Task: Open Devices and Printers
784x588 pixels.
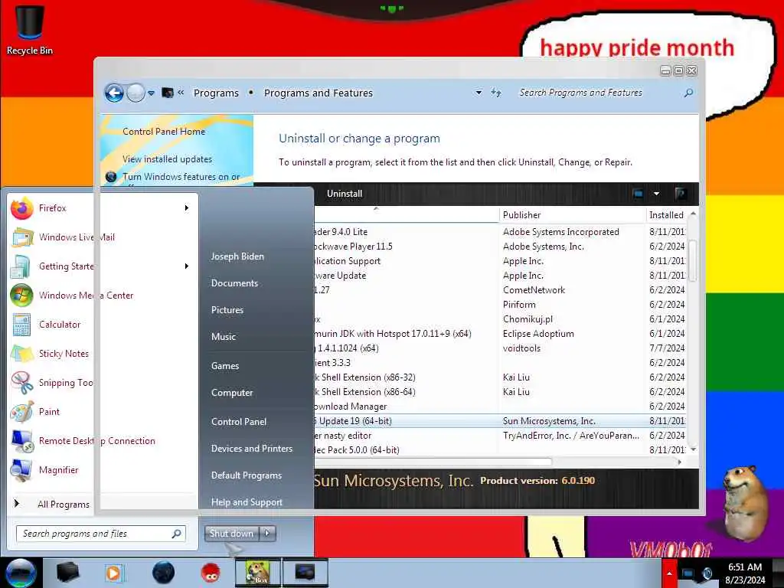Action: point(252,449)
